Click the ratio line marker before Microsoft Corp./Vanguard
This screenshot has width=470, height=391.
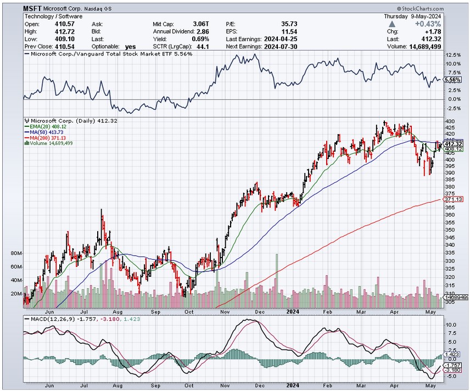pos(26,54)
